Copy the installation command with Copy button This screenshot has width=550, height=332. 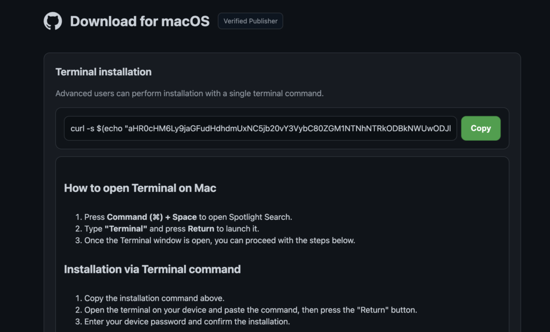[481, 128]
